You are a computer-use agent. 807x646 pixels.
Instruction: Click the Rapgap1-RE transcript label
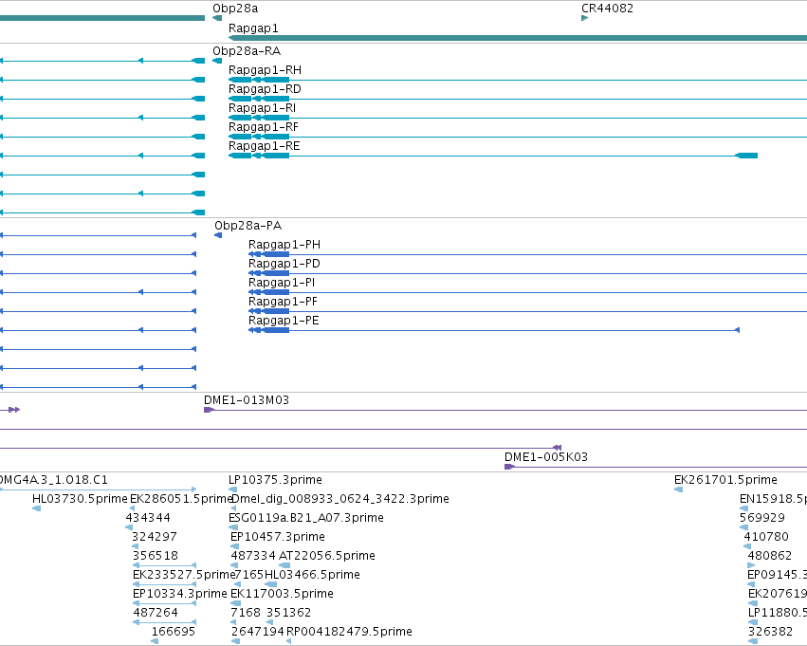264,146
